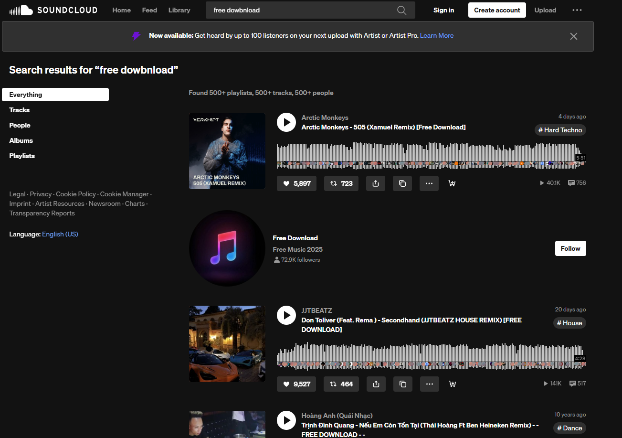The image size is (622, 438).
Task: Open the Imprint footer link
Action: (x=20, y=203)
